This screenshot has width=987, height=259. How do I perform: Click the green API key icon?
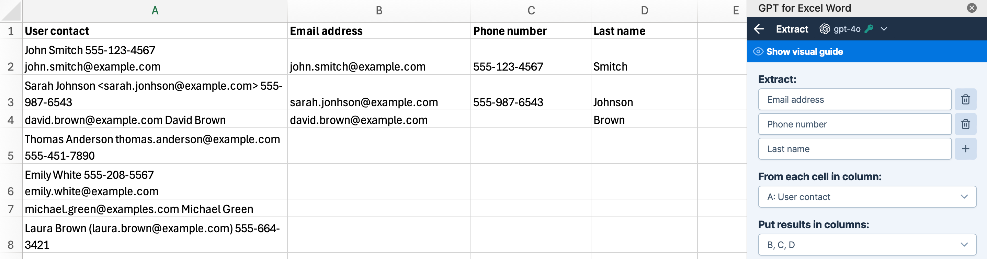pos(869,29)
